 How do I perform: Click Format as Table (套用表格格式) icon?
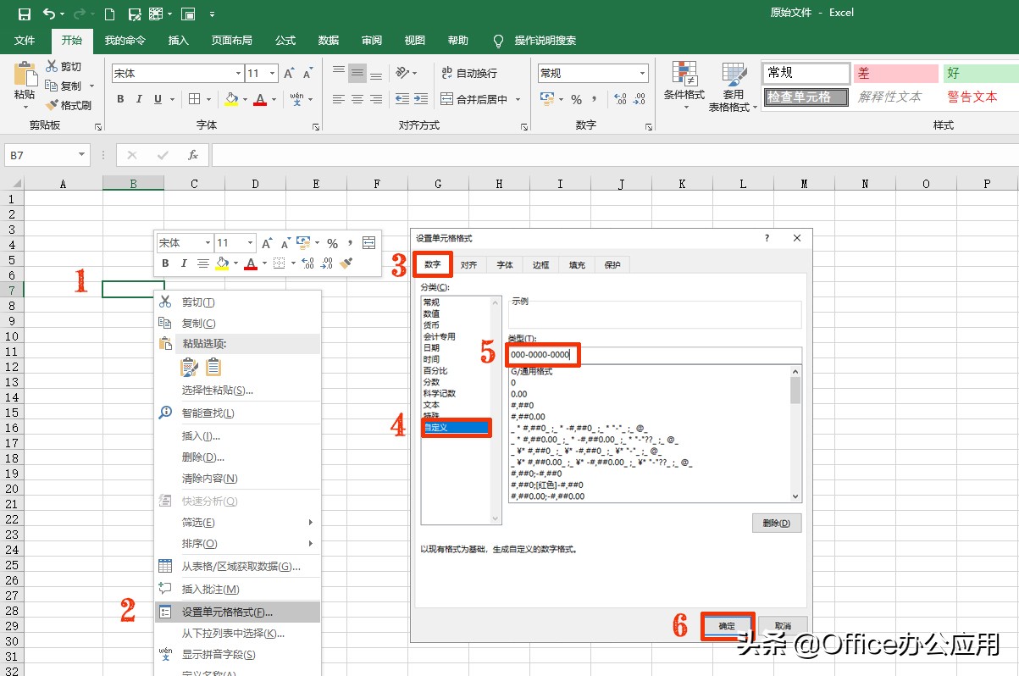tap(733, 74)
